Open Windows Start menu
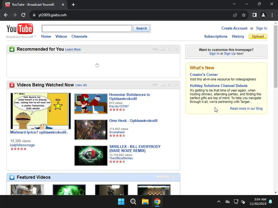 pos(121,201)
